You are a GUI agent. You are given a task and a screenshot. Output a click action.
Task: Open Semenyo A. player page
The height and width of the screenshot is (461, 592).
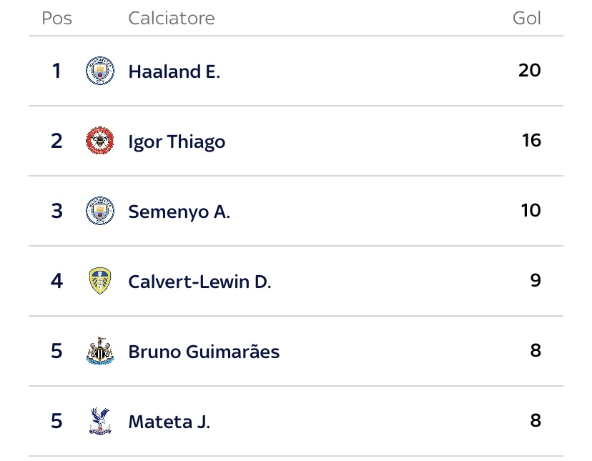(x=179, y=212)
